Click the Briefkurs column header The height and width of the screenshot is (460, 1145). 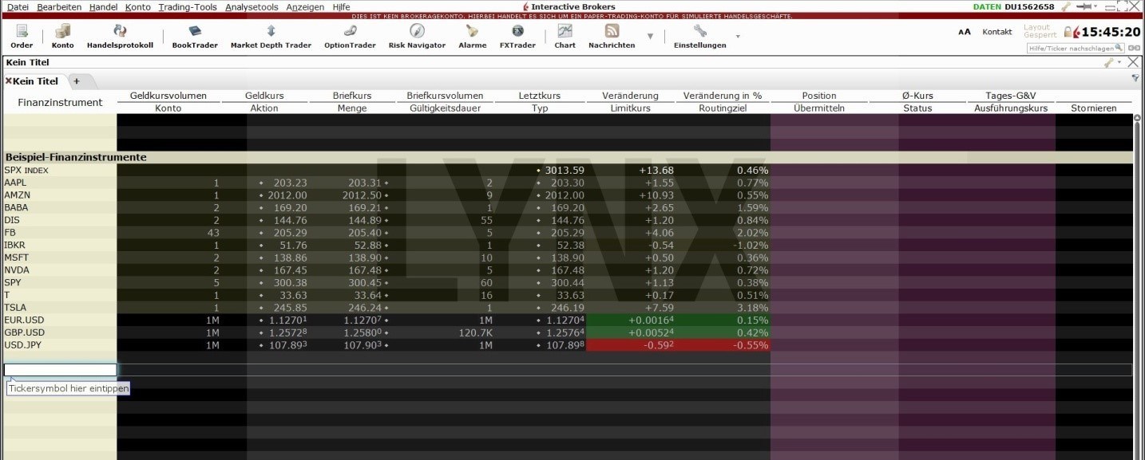click(352, 96)
